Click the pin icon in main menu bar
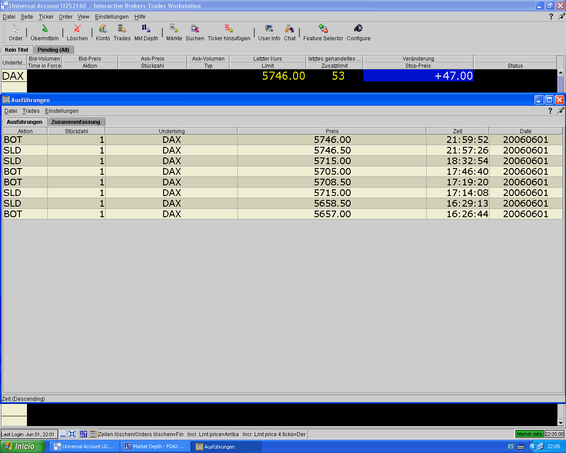The width and height of the screenshot is (566, 453). tap(561, 16)
